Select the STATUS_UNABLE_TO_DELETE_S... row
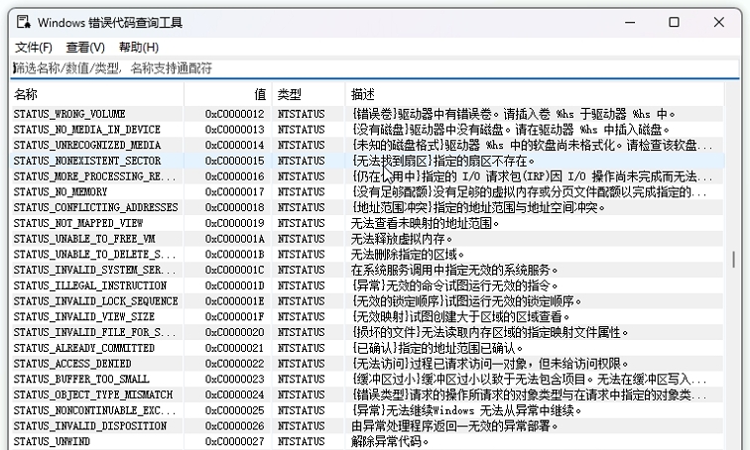The image size is (750, 450). (x=367, y=254)
